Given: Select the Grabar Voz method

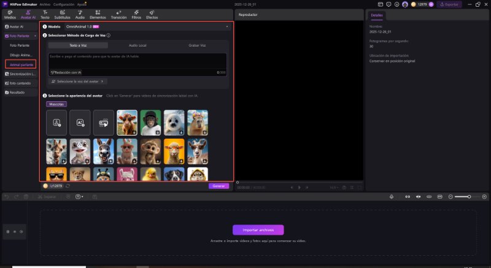Looking at the screenshot, I should point(197,45).
